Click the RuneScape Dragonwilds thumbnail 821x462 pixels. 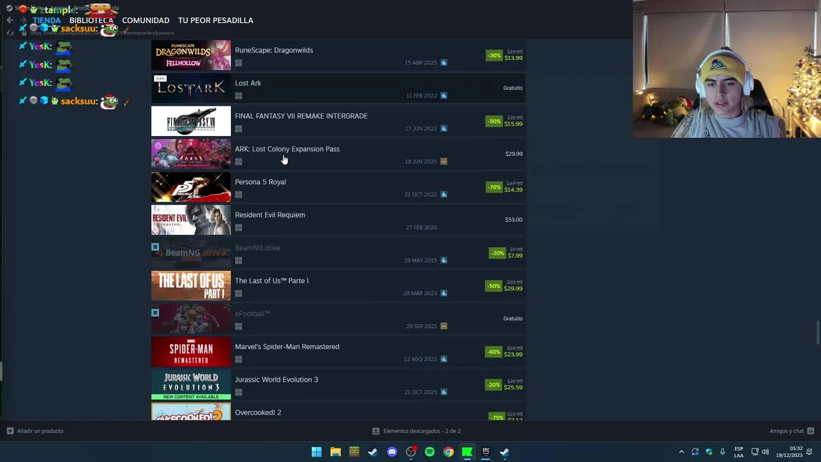[191, 55]
